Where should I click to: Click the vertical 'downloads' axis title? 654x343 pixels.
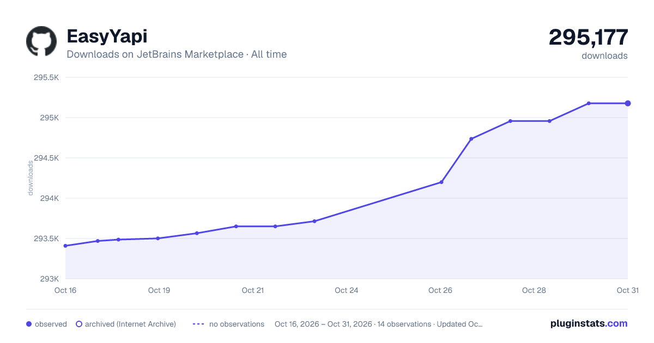pos(31,178)
